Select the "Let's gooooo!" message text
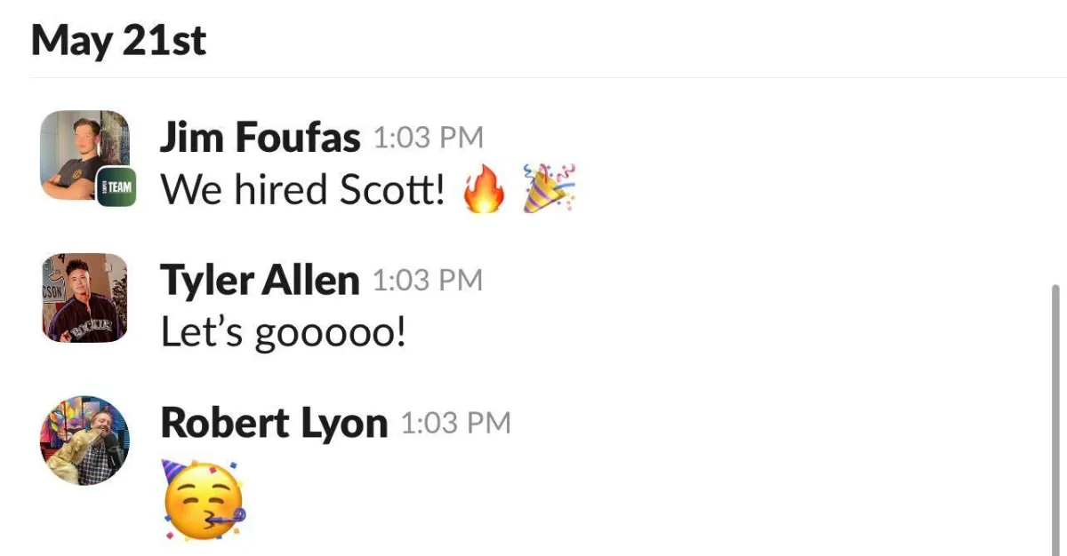Screen dimensions: 1067x556 pos(284,332)
